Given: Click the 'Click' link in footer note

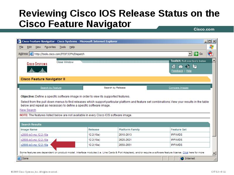Looking at the screenshot, I should click(x=185, y=153).
